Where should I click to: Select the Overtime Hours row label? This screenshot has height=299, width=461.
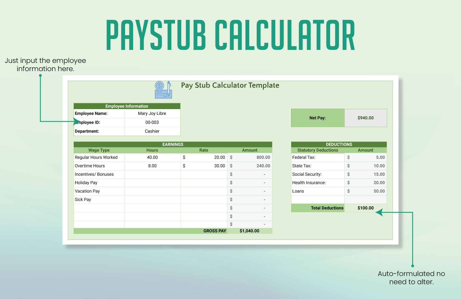90,166
